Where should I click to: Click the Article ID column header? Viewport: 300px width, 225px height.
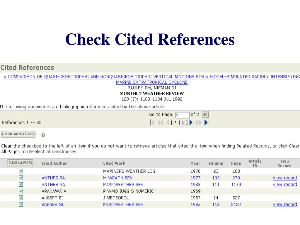(255, 163)
